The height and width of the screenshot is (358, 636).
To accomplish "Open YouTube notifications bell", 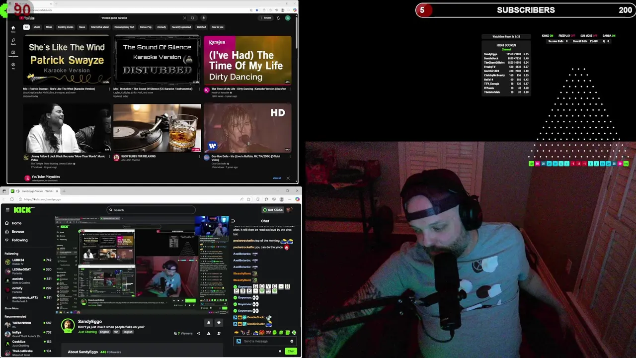I will pos(278,18).
